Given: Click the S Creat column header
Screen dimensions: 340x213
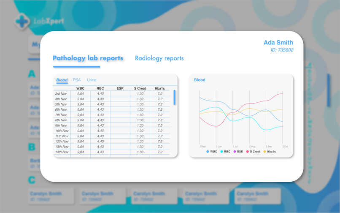Looking at the screenshot, I should pos(140,88).
